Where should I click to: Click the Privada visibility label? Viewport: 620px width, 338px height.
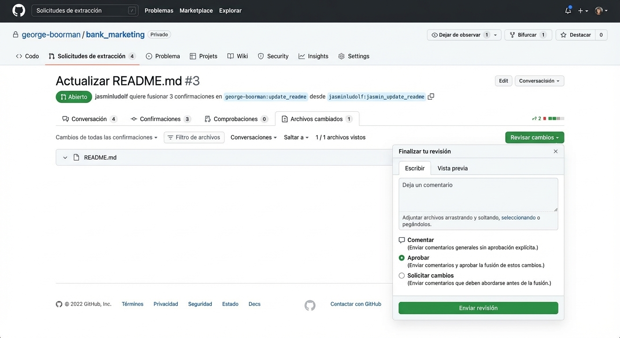tap(159, 34)
